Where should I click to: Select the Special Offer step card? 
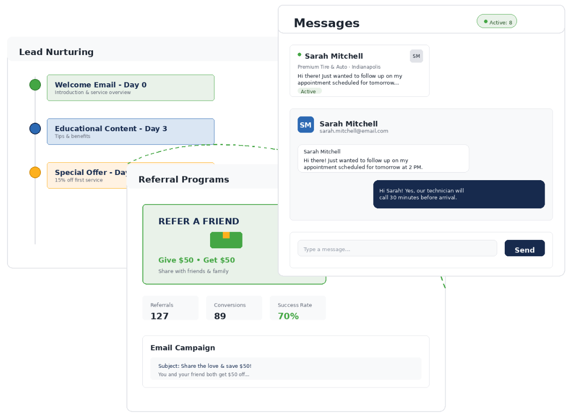87,175
